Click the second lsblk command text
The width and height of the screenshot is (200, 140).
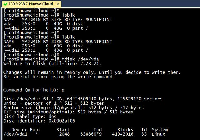point(68,37)
